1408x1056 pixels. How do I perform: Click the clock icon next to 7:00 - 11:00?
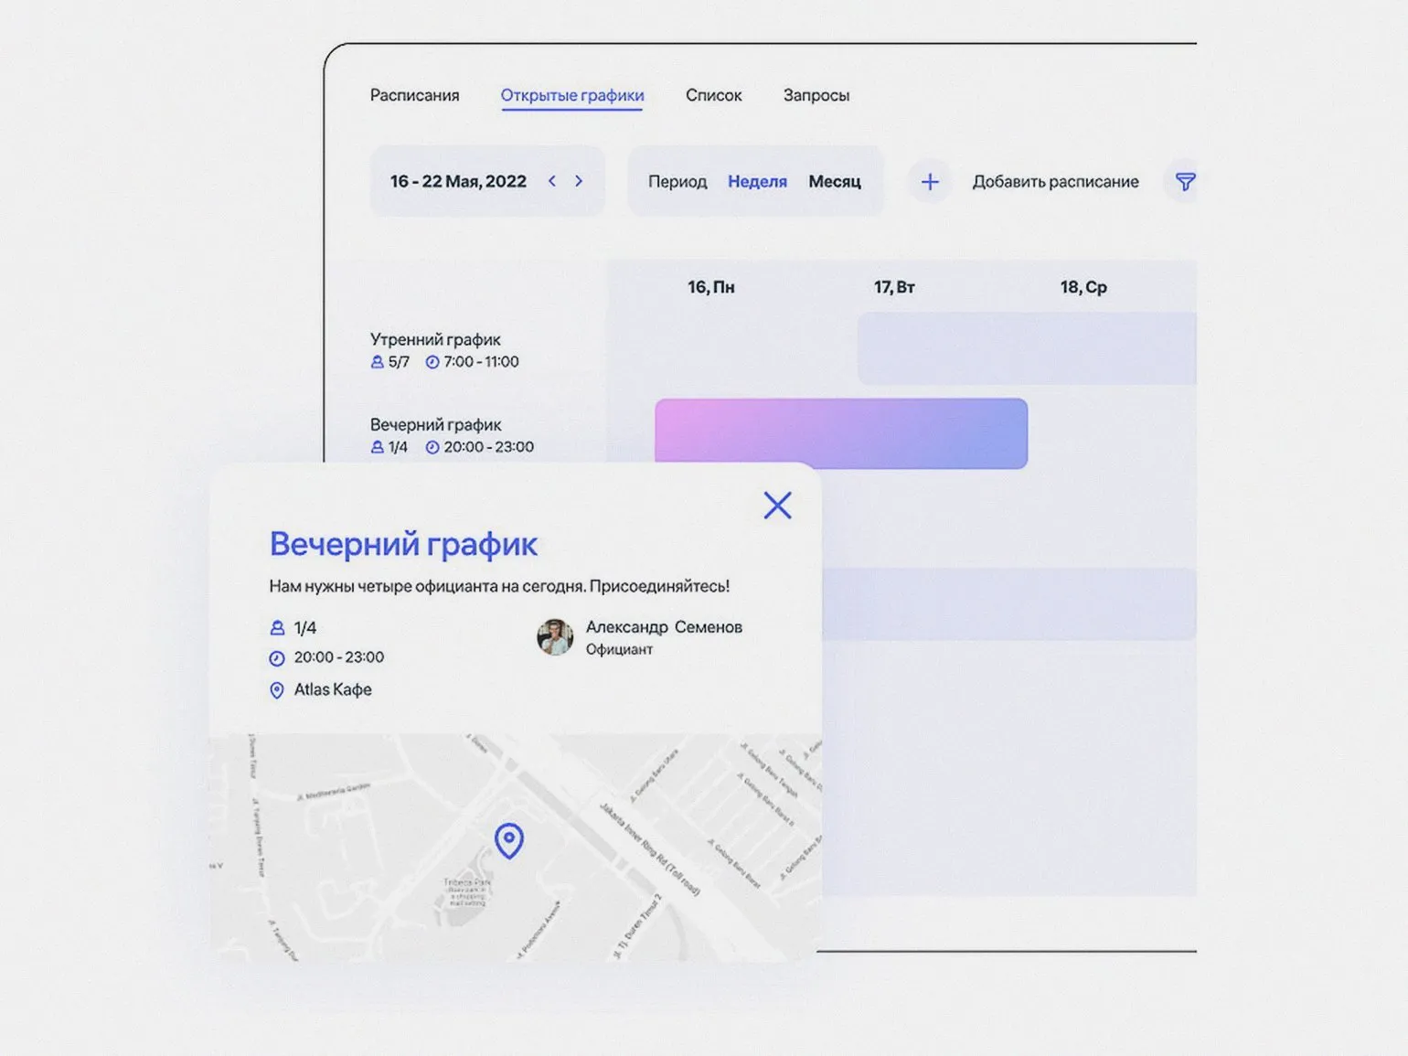[432, 362]
